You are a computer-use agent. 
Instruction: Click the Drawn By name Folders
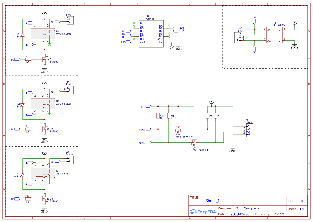(x=278, y=214)
